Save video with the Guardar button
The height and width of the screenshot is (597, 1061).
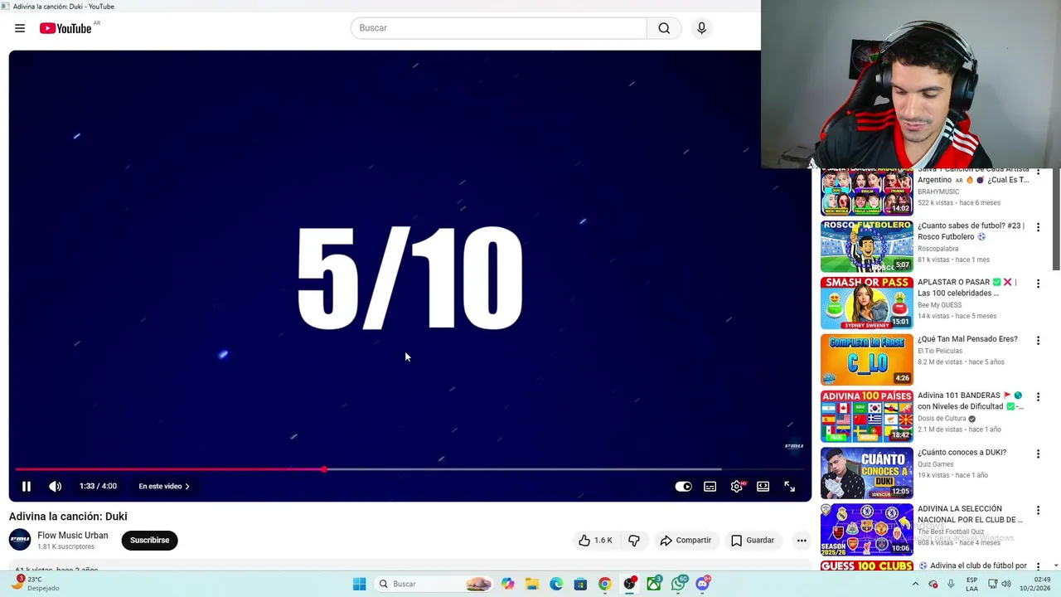753,541
